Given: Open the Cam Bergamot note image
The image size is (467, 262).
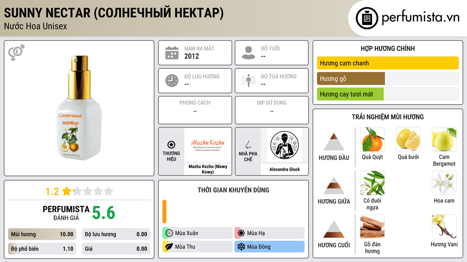Looking at the screenshot, I should (x=444, y=140).
